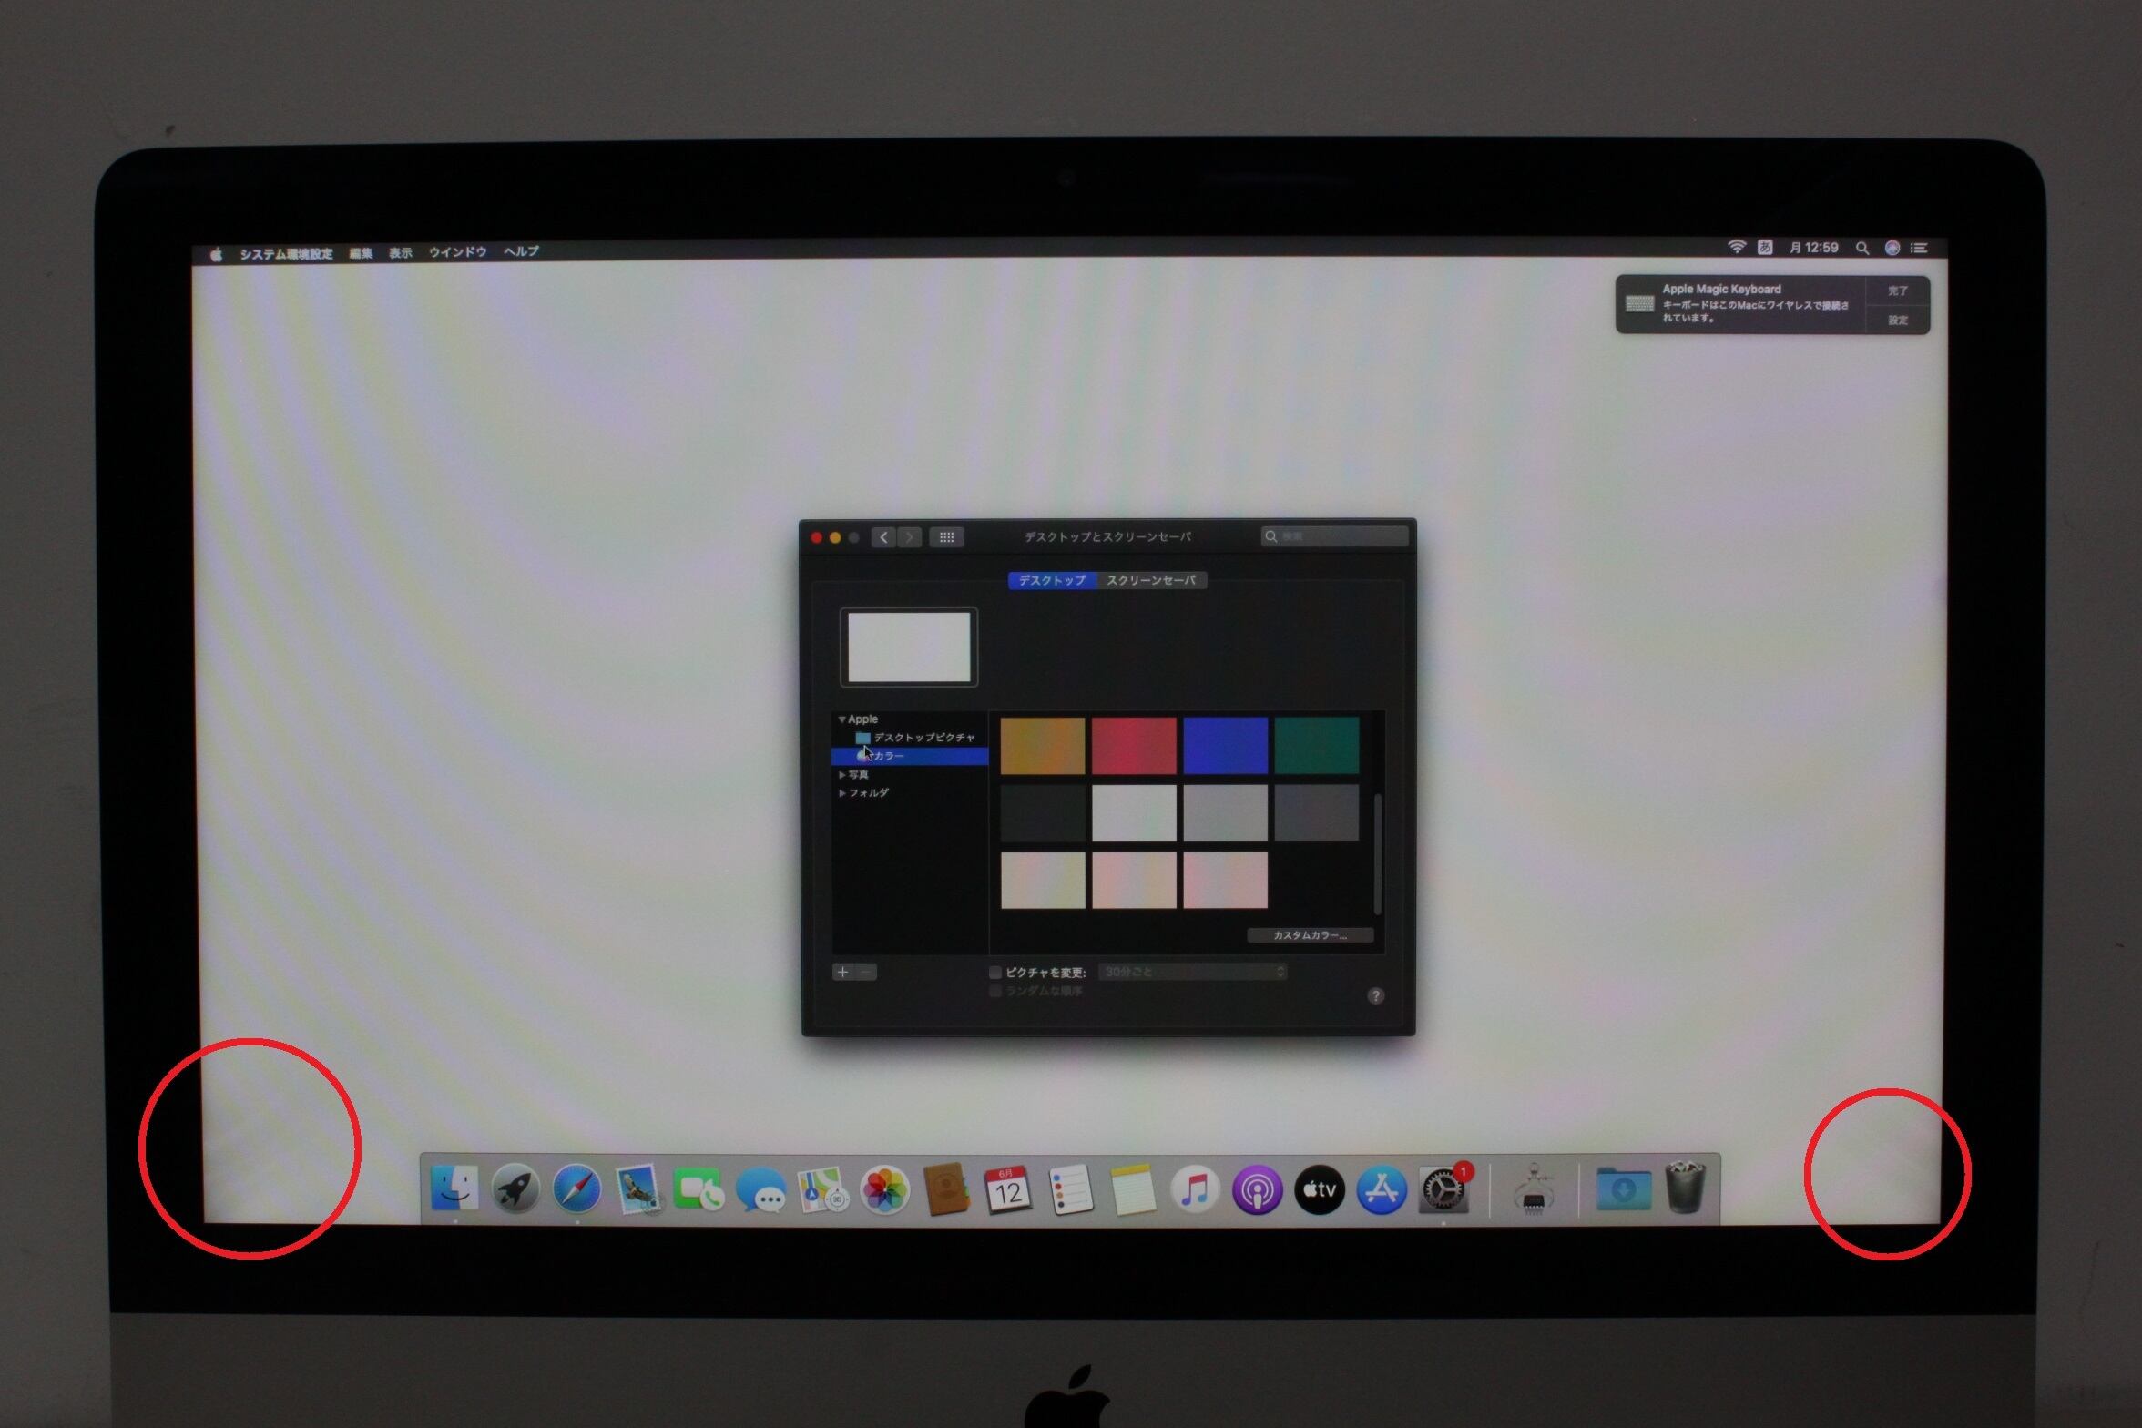Open Spotlight search in menu bar
2142x1428 pixels.
click(x=1862, y=249)
